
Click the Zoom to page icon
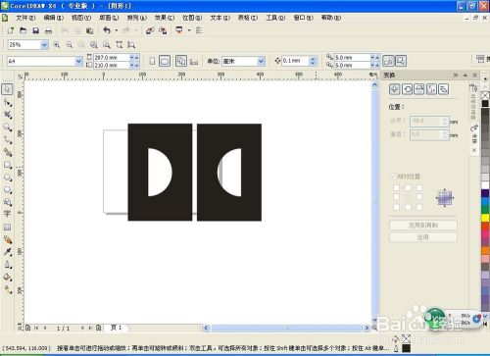(x=120, y=45)
